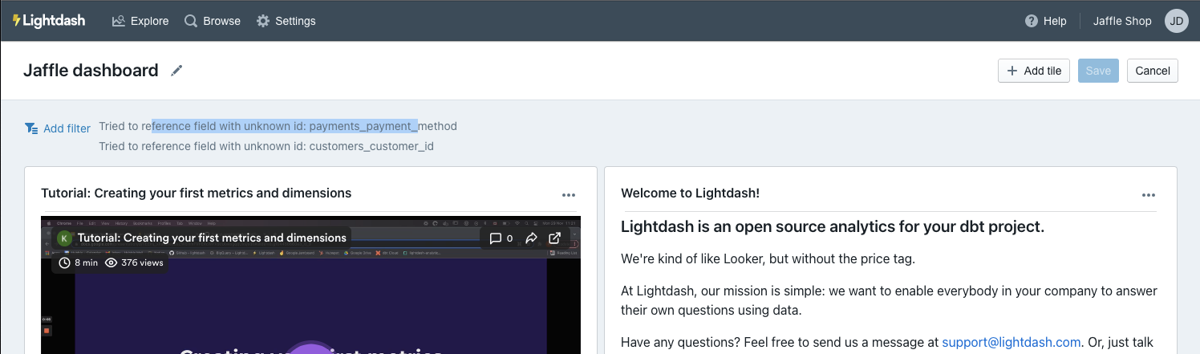The height and width of the screenshot is (354, 1200).
Task: Click error text mentioning payments_payment_method
Action: [x=278, y=127]
